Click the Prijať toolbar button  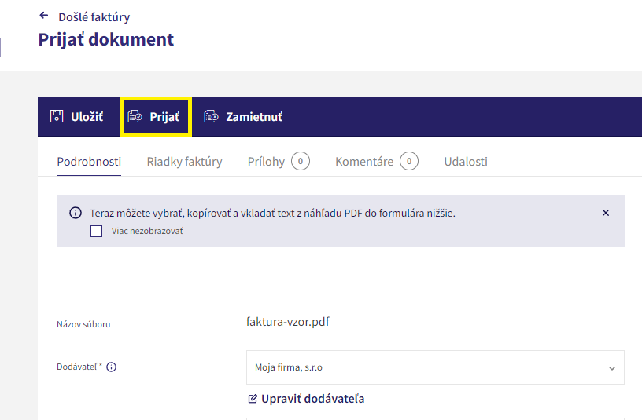pos(156,117)
